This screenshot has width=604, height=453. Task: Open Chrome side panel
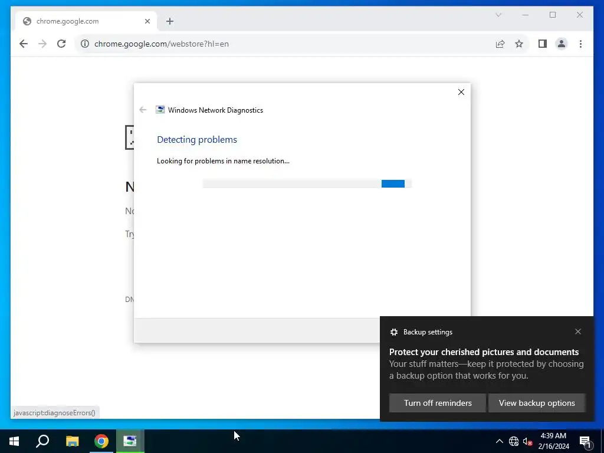543,44
